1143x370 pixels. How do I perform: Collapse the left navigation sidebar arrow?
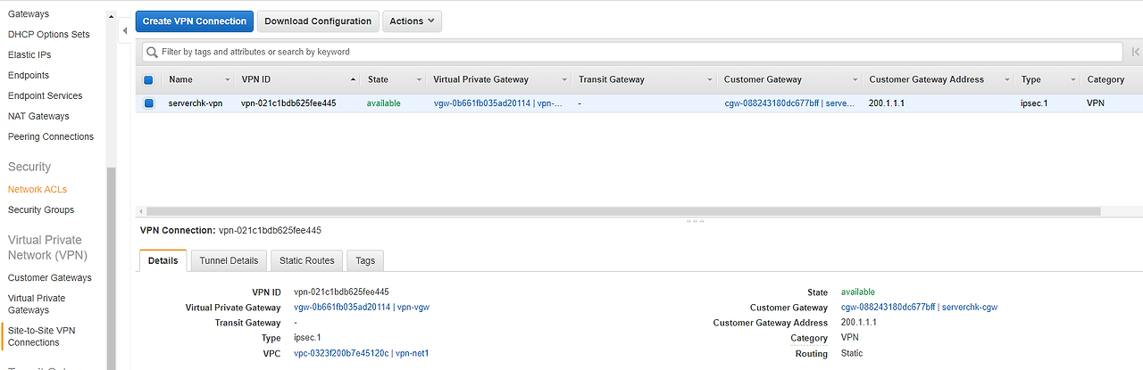click(x=124, y=31)
